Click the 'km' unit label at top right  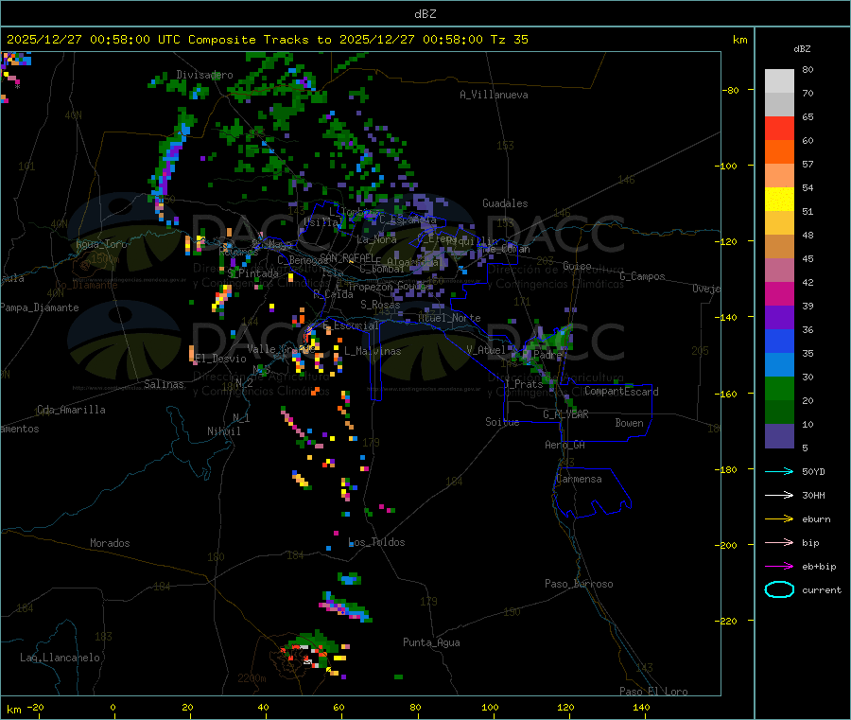(739, 40)
